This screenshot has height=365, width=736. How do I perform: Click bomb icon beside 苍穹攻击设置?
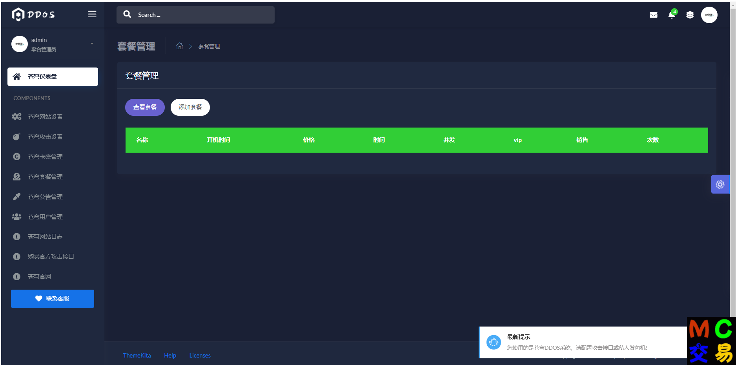(16, 137)
